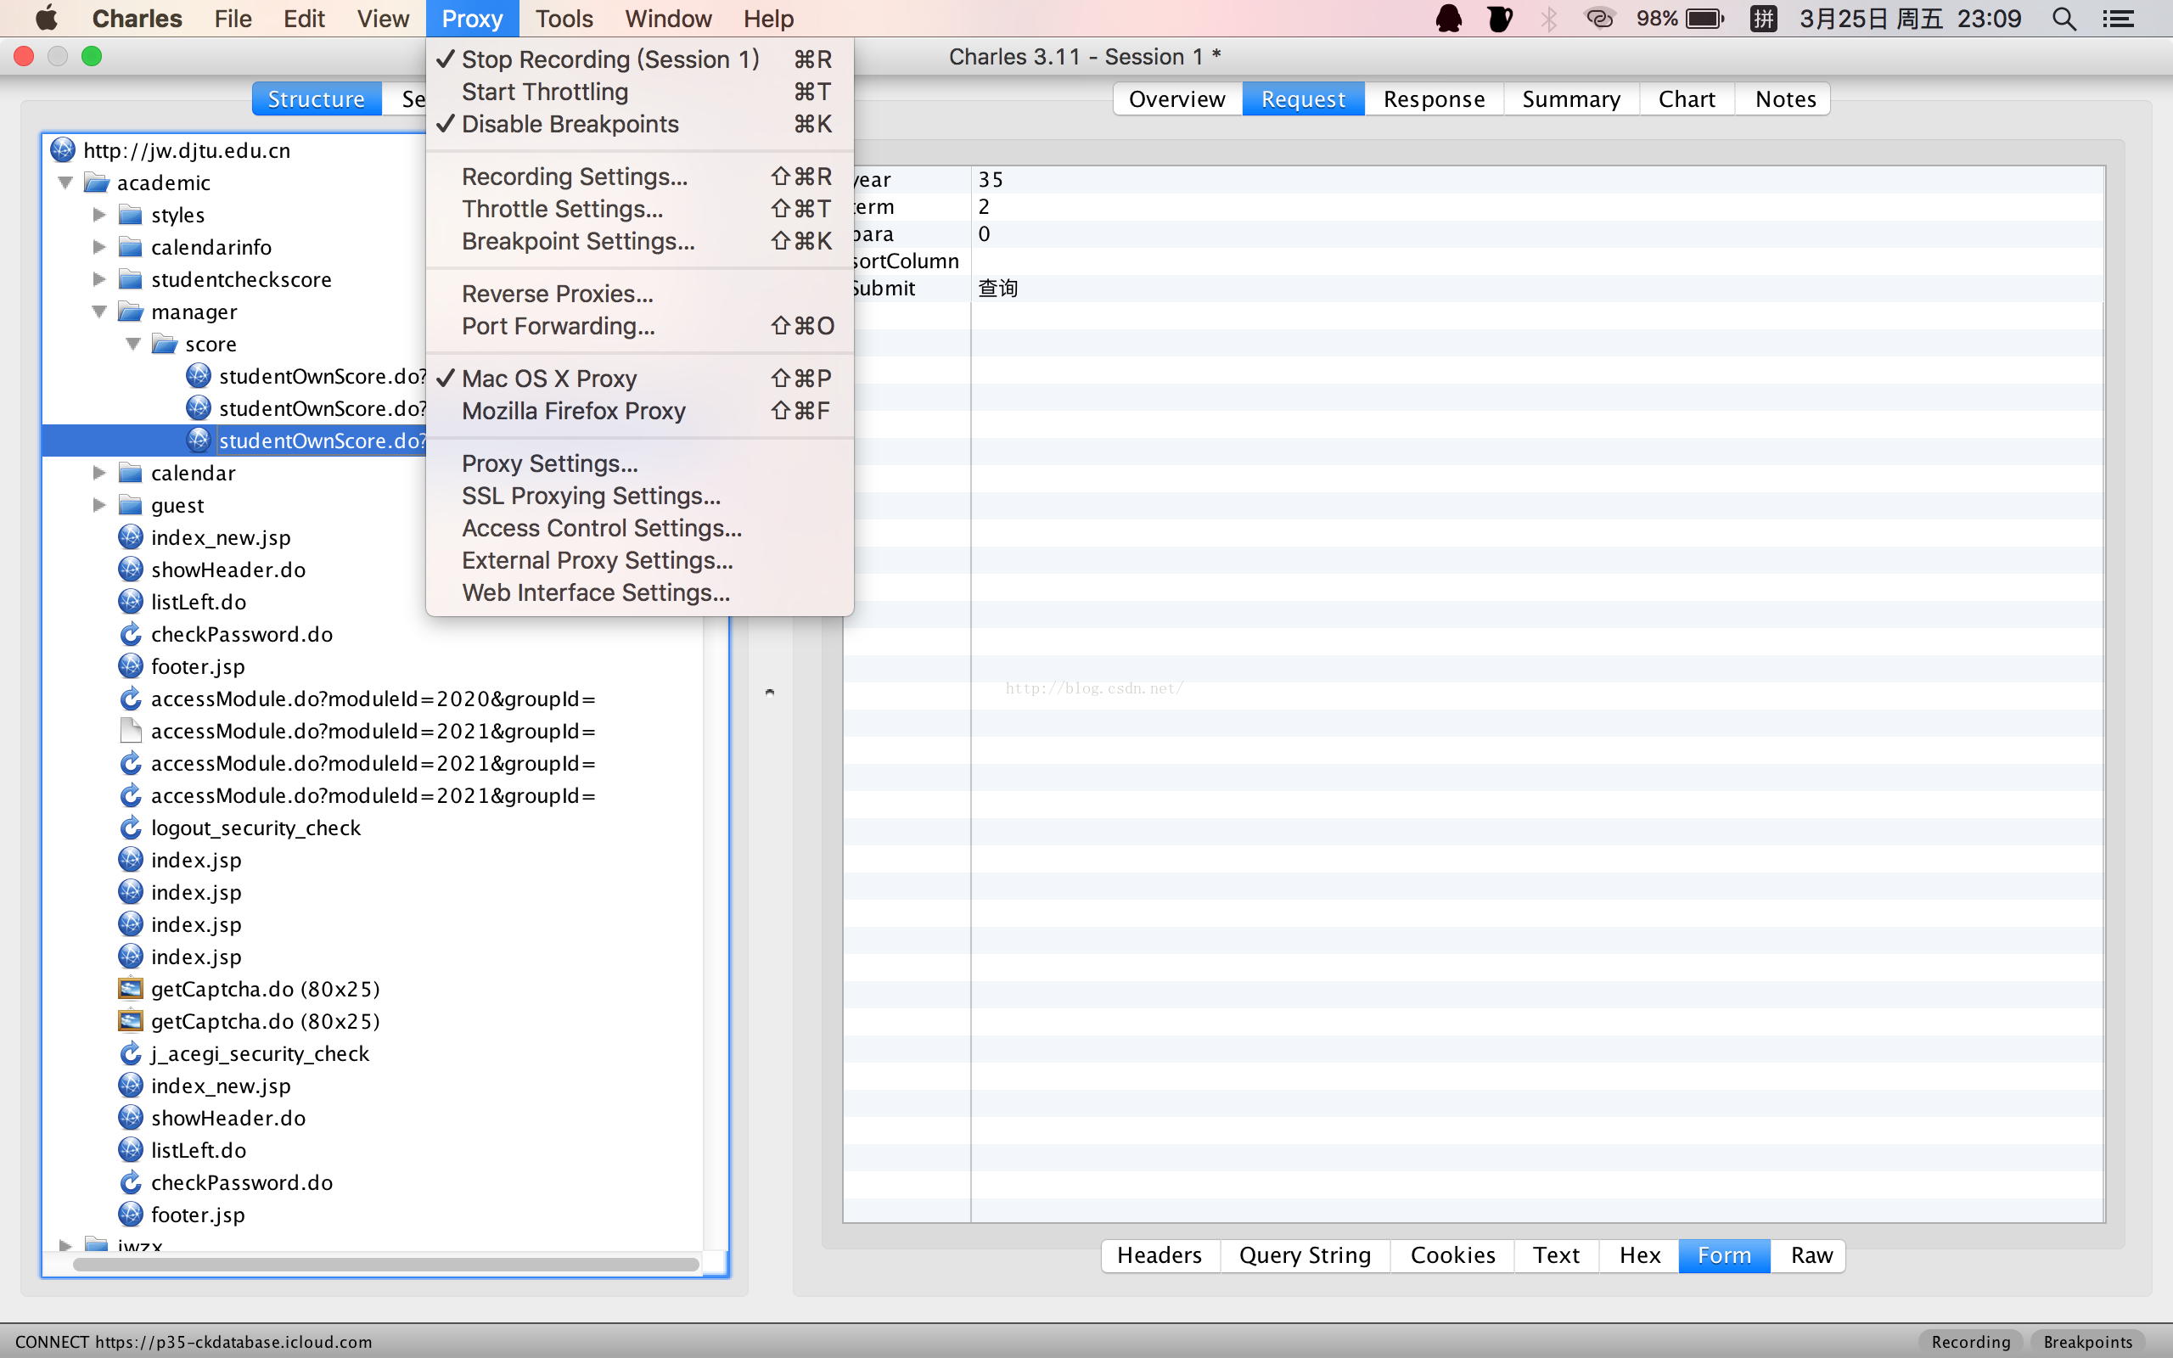Open Throttle Settings...
Viewport: 2173px width, 1358px height.
tap(639, 209)
